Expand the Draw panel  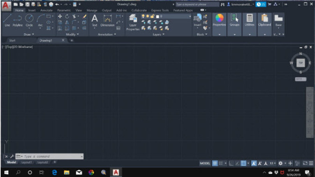coord(29,34)
